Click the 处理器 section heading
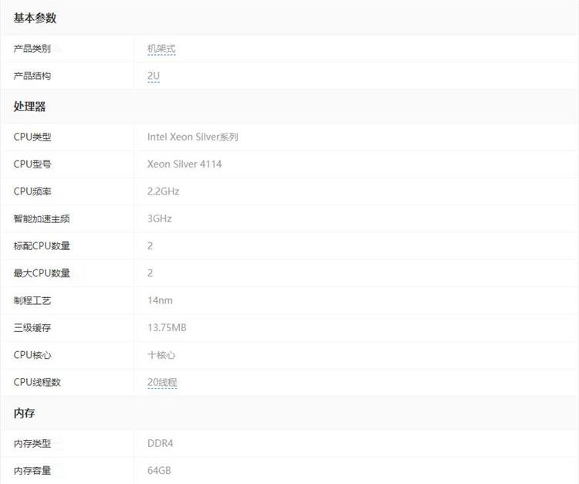 click(30, 107)
